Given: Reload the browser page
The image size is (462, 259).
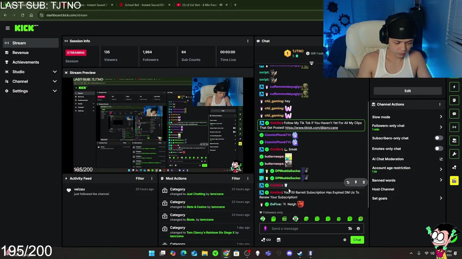Looking at the screenshot, I should [x=22, y=15].
